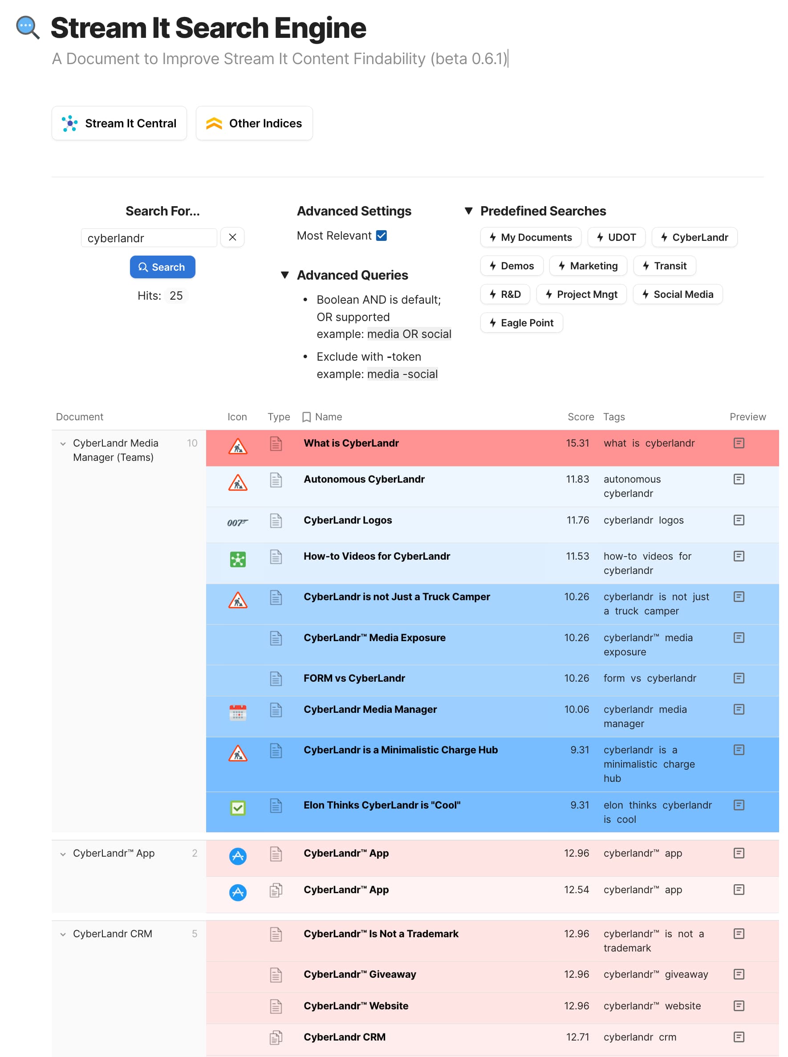Collapse the Predefined Searches section

coord(468,211)
